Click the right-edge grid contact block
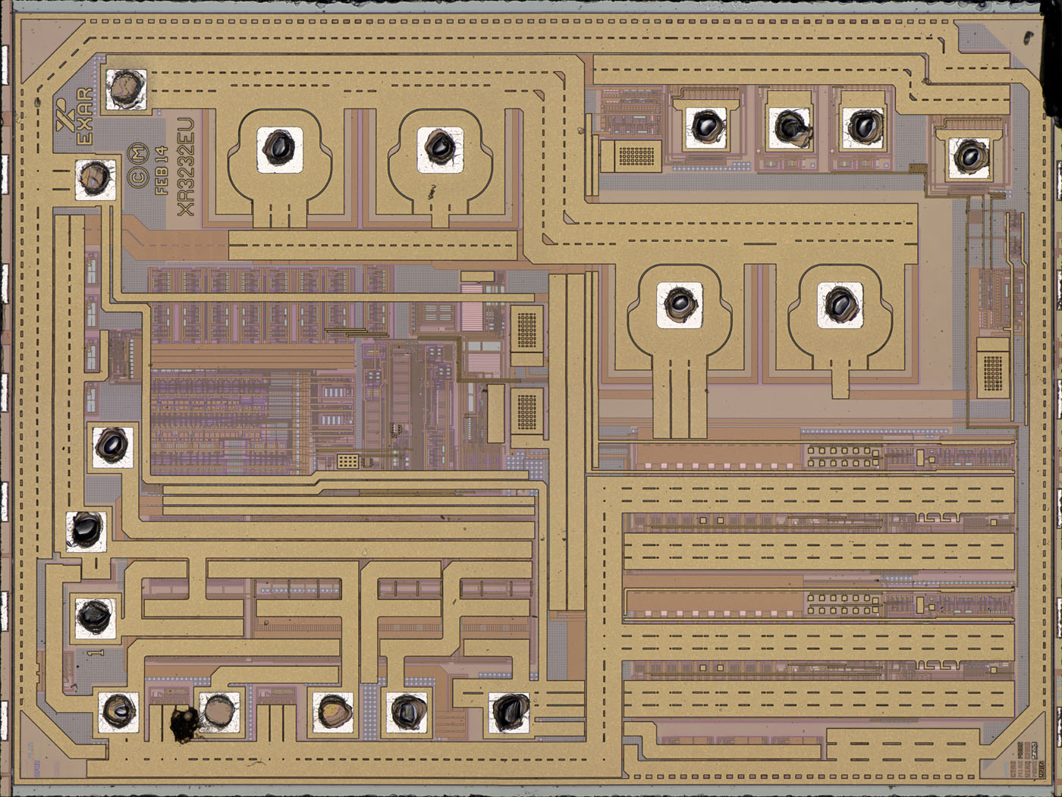The image size is (1062, 797). pos(994,372)
